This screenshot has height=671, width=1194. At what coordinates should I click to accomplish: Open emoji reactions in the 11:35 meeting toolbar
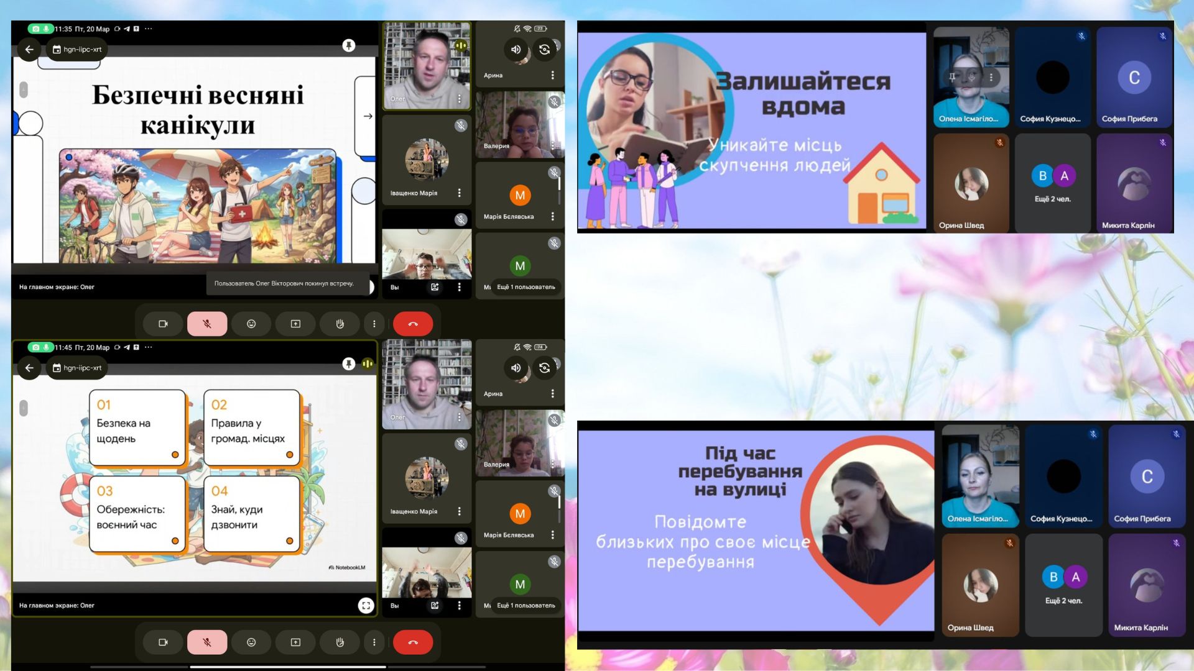251,324
